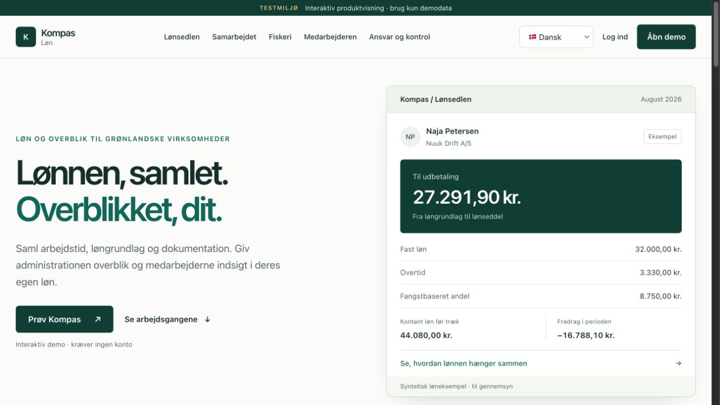Open the Lønsedlen menu item

click(x=182, y=37)
